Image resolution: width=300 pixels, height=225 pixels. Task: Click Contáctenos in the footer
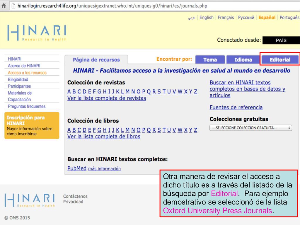click(75, 196)
